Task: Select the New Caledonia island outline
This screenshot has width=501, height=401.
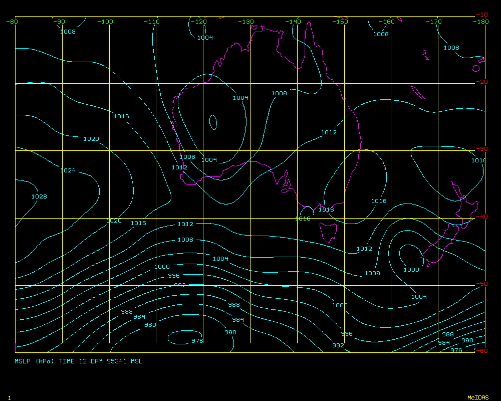Action: pos(415,92)
